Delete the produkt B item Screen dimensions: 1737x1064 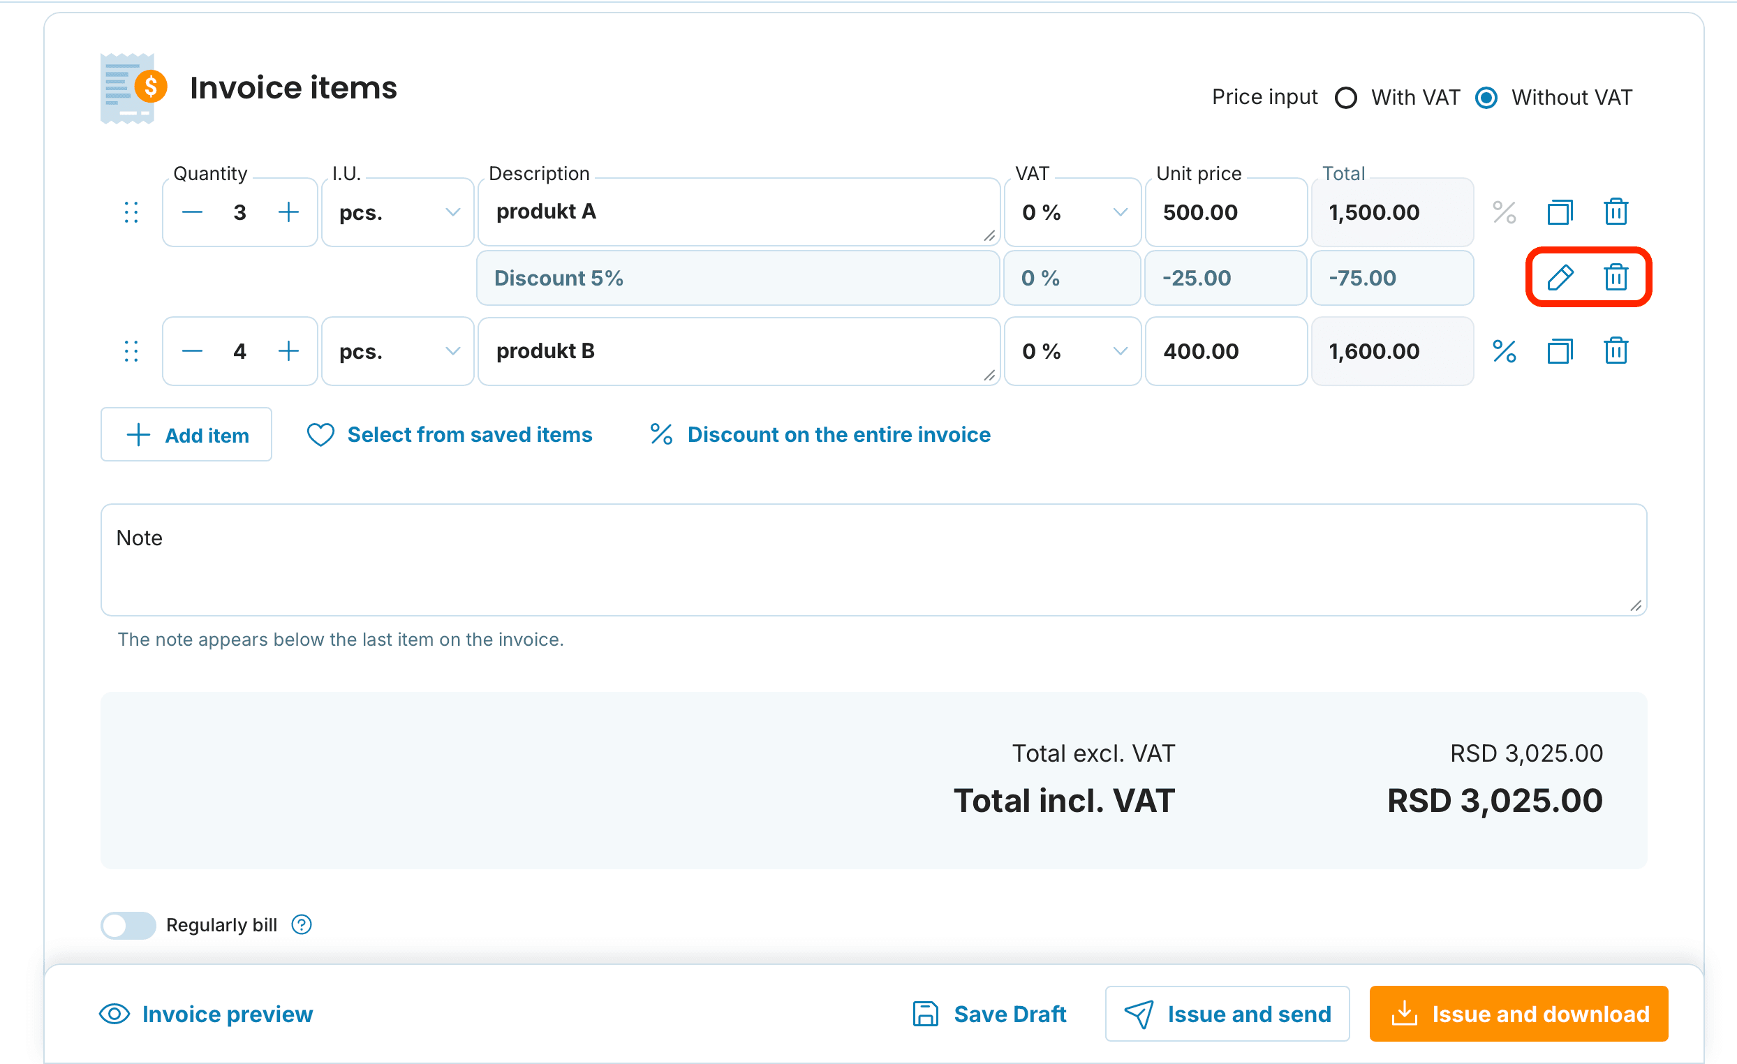pyautogui.click(x=1616, y=350)
